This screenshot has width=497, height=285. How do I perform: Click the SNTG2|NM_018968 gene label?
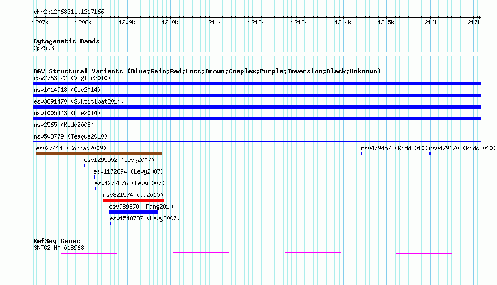point(59,248)
